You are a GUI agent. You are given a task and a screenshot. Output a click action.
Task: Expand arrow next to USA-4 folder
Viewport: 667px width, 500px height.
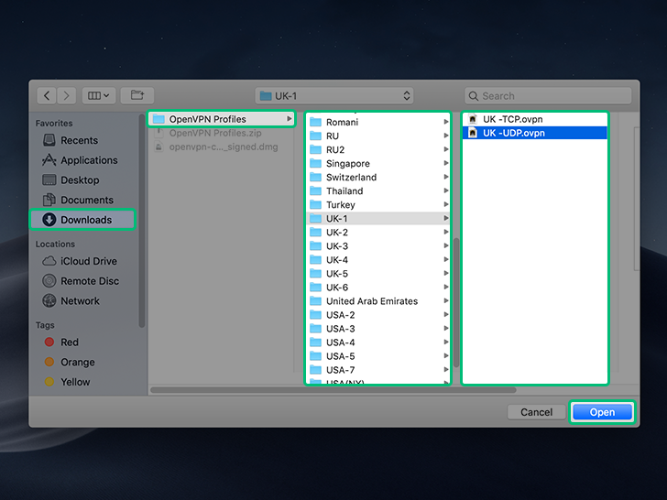[446, 342]
